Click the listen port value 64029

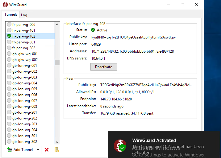96,44
